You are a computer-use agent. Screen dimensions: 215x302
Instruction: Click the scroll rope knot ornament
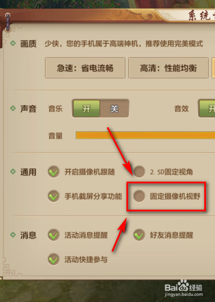click(x=8, y=22)
